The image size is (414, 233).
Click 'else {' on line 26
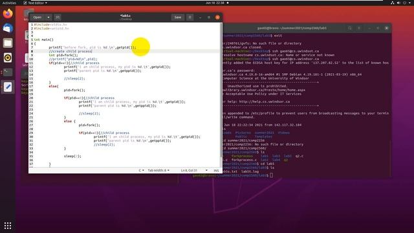tap(70, 121)
